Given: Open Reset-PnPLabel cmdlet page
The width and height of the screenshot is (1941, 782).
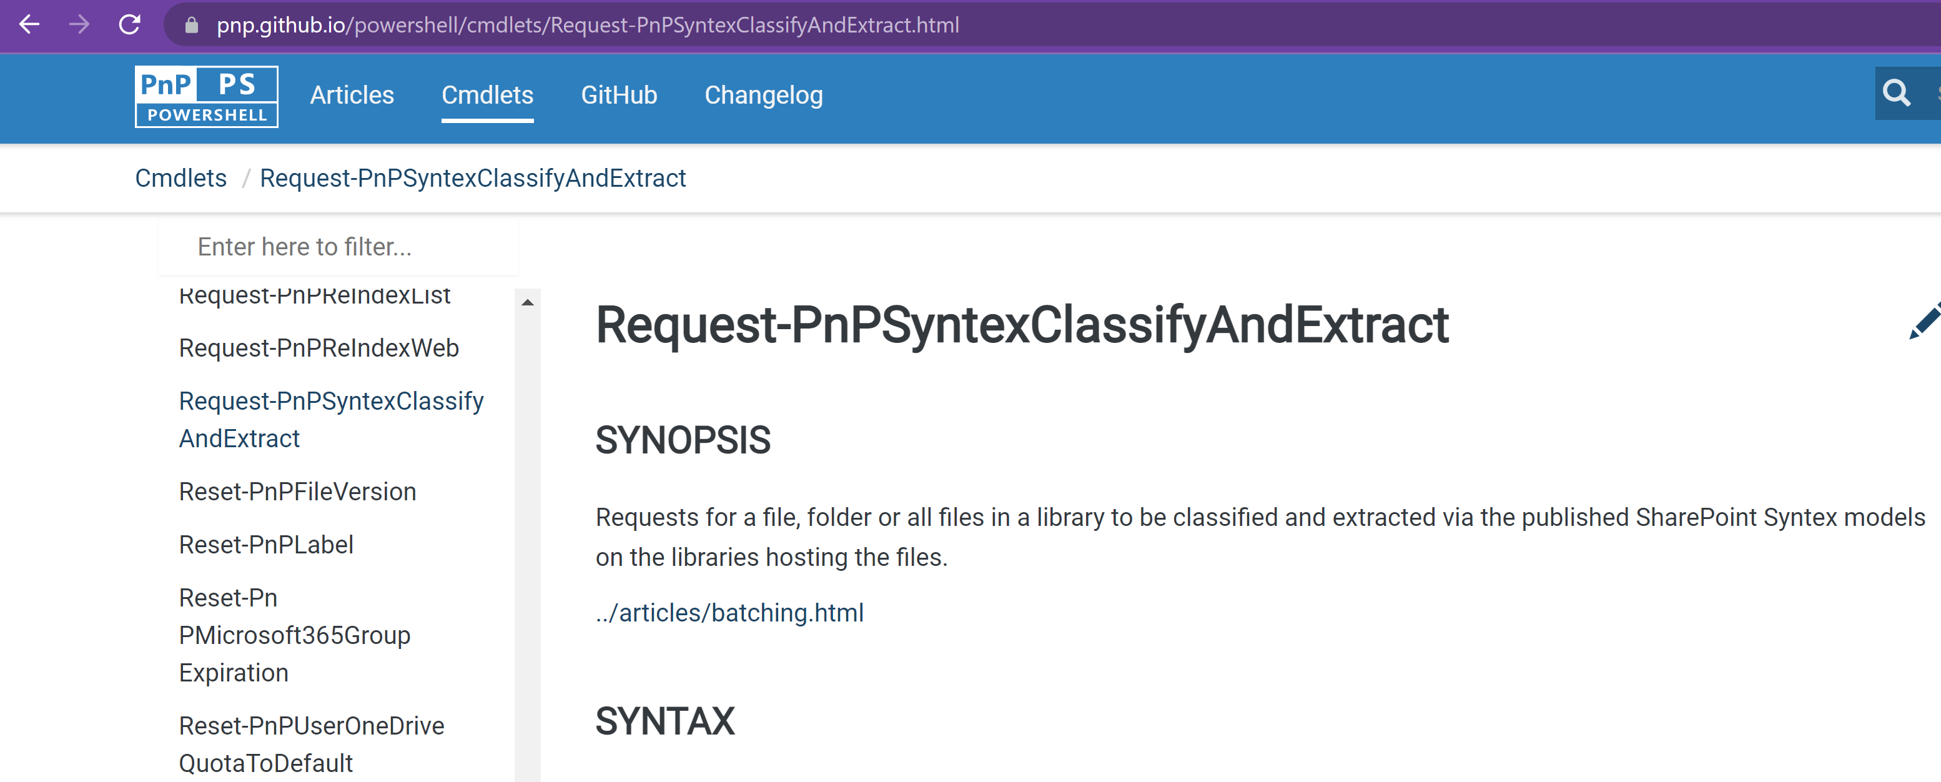Looking at the screenshot, I should (266, 544).
